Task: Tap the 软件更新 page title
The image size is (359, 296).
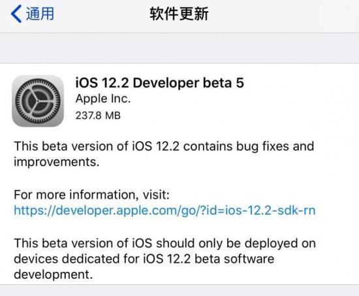Action: (179, 14)
